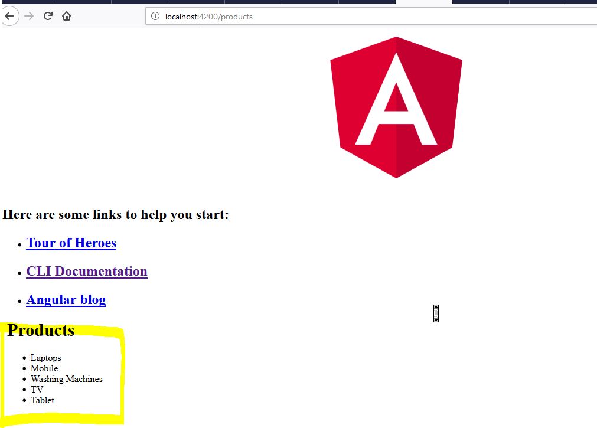Screen dimensions: 597x428
Task: Click the Angular shield logo
Action: pos(396,107)
